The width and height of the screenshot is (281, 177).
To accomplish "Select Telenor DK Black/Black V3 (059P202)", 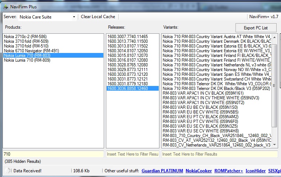I will click(x=217, y=88).
